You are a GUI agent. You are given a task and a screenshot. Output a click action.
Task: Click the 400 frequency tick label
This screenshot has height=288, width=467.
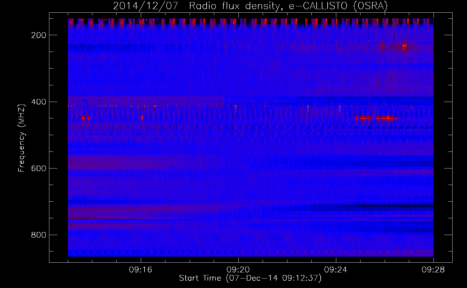[x=38, y=102]
